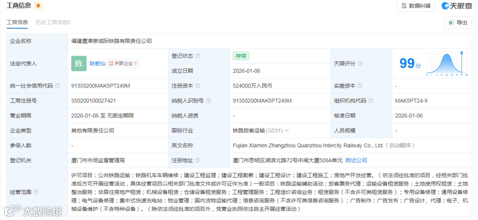This screenshot has height=220, width=478.
Task: Click help icon next to 纳税人识别号
Action: pyautogui.click(x=208, y=101)
